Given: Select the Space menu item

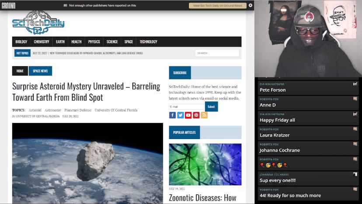Looking at the screenshot, I should click(129, 42).
